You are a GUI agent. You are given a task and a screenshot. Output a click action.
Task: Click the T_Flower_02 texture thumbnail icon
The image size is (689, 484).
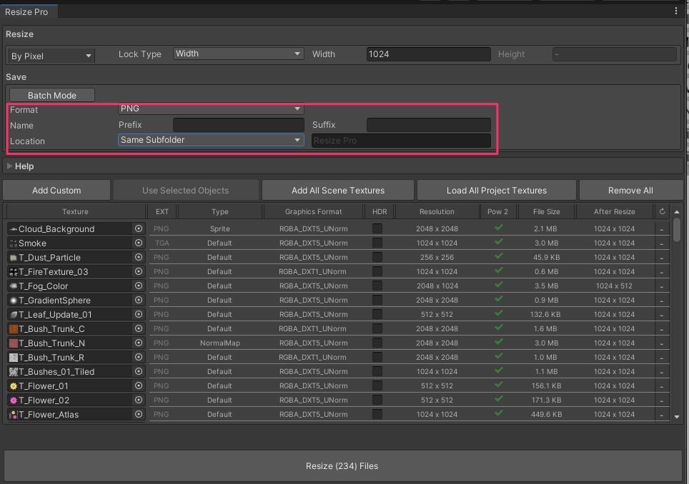tap(13, 400)
